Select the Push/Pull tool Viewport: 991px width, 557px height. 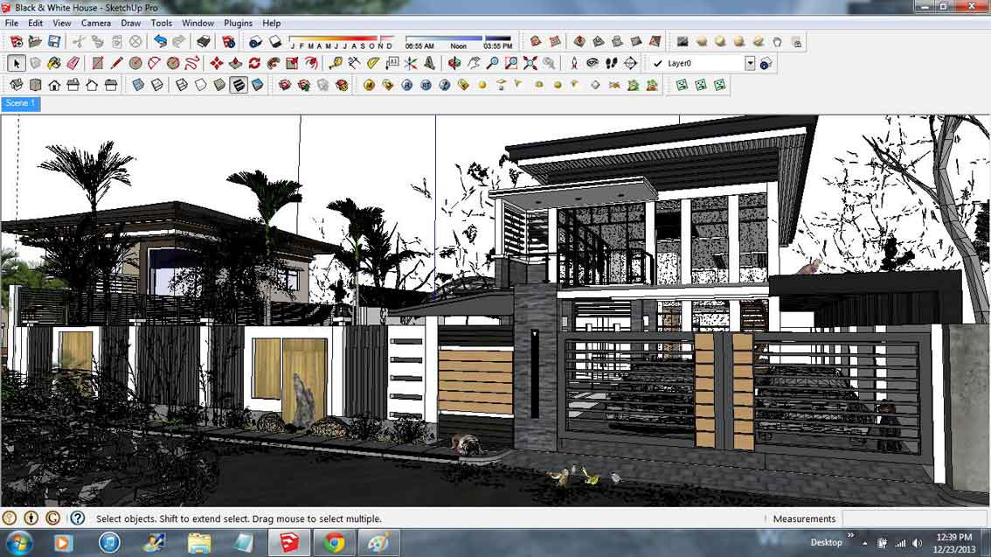(236, 63)
